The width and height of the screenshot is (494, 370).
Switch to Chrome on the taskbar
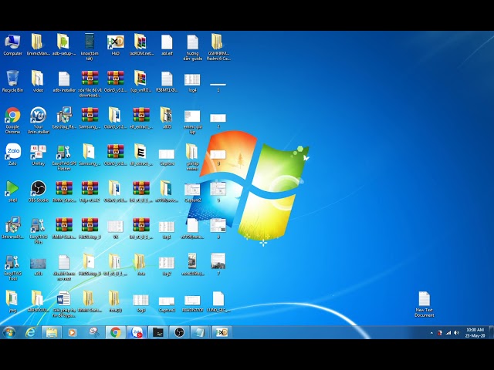point(115,332)
